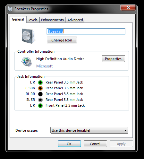Close the Speakers Properties window
This screenshot has width=144, height=159.
pyautogui.click(x=128, y=7)
